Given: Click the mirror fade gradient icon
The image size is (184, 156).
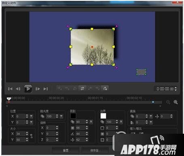Looking at the screenshot, I should tap(133, 122).
